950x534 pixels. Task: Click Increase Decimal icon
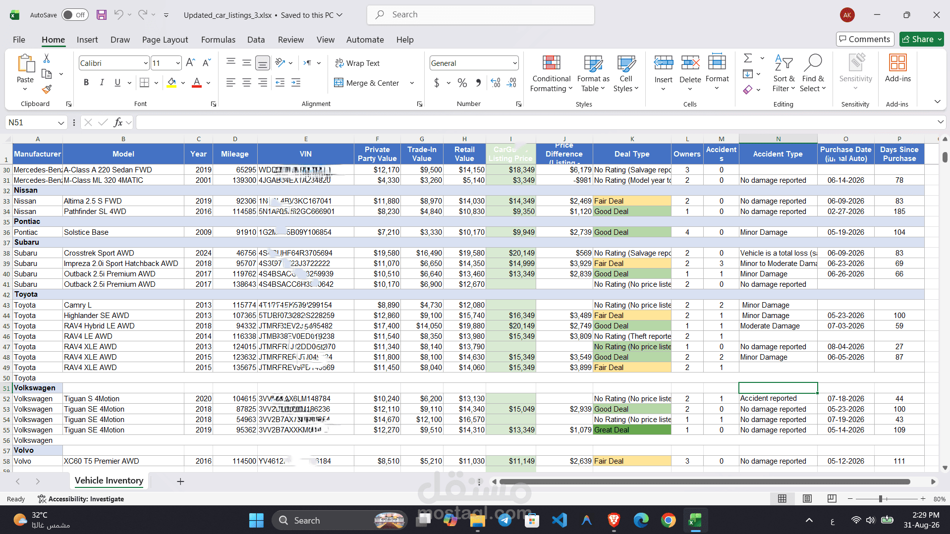(496, 83)
